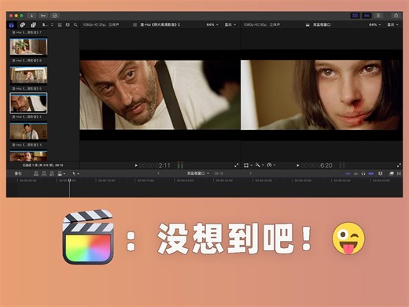This screenshot has height=307, width=409.
Task: Play the right timeline viewer
Action: [x=298, y=165]
